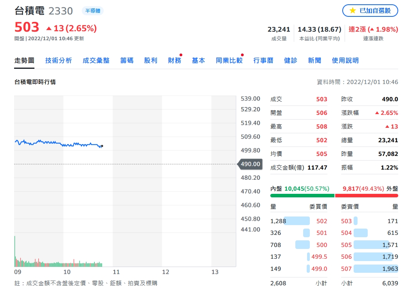408x297 pixels.
Task: Click the yellow star watchlist icon
Action: (x=352, y=11)
